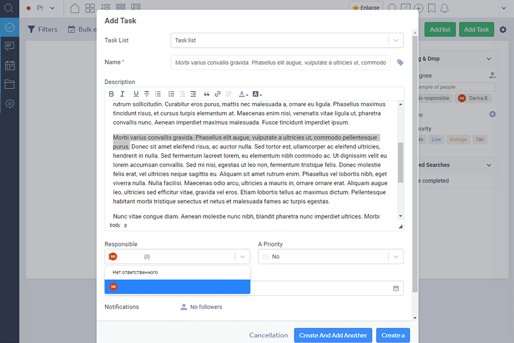The height and width of the screenshot is (343, 514).
Task: Click the tag icon beside Name field
Action: [400, 63]
